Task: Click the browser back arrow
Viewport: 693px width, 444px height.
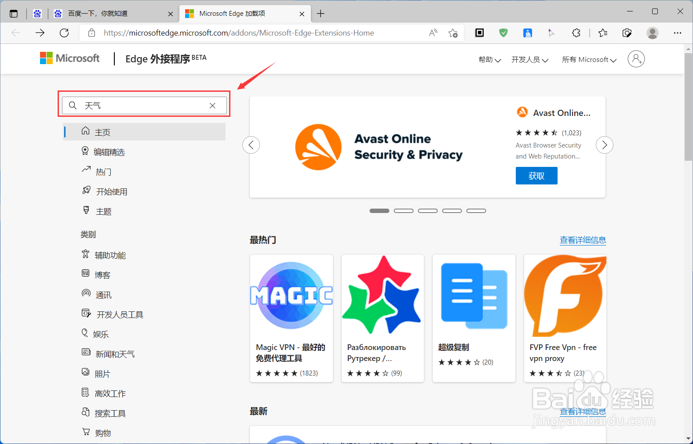Action: 16,33
